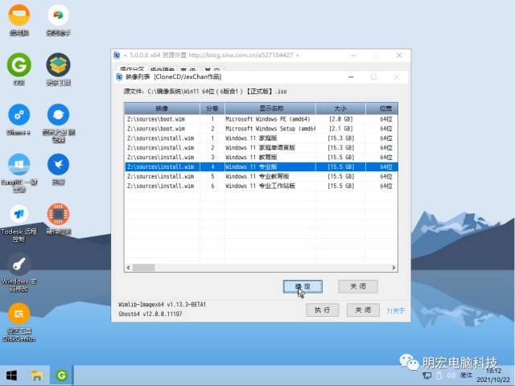
Task: Close the CGI main window with X
Action: point(399,55)
